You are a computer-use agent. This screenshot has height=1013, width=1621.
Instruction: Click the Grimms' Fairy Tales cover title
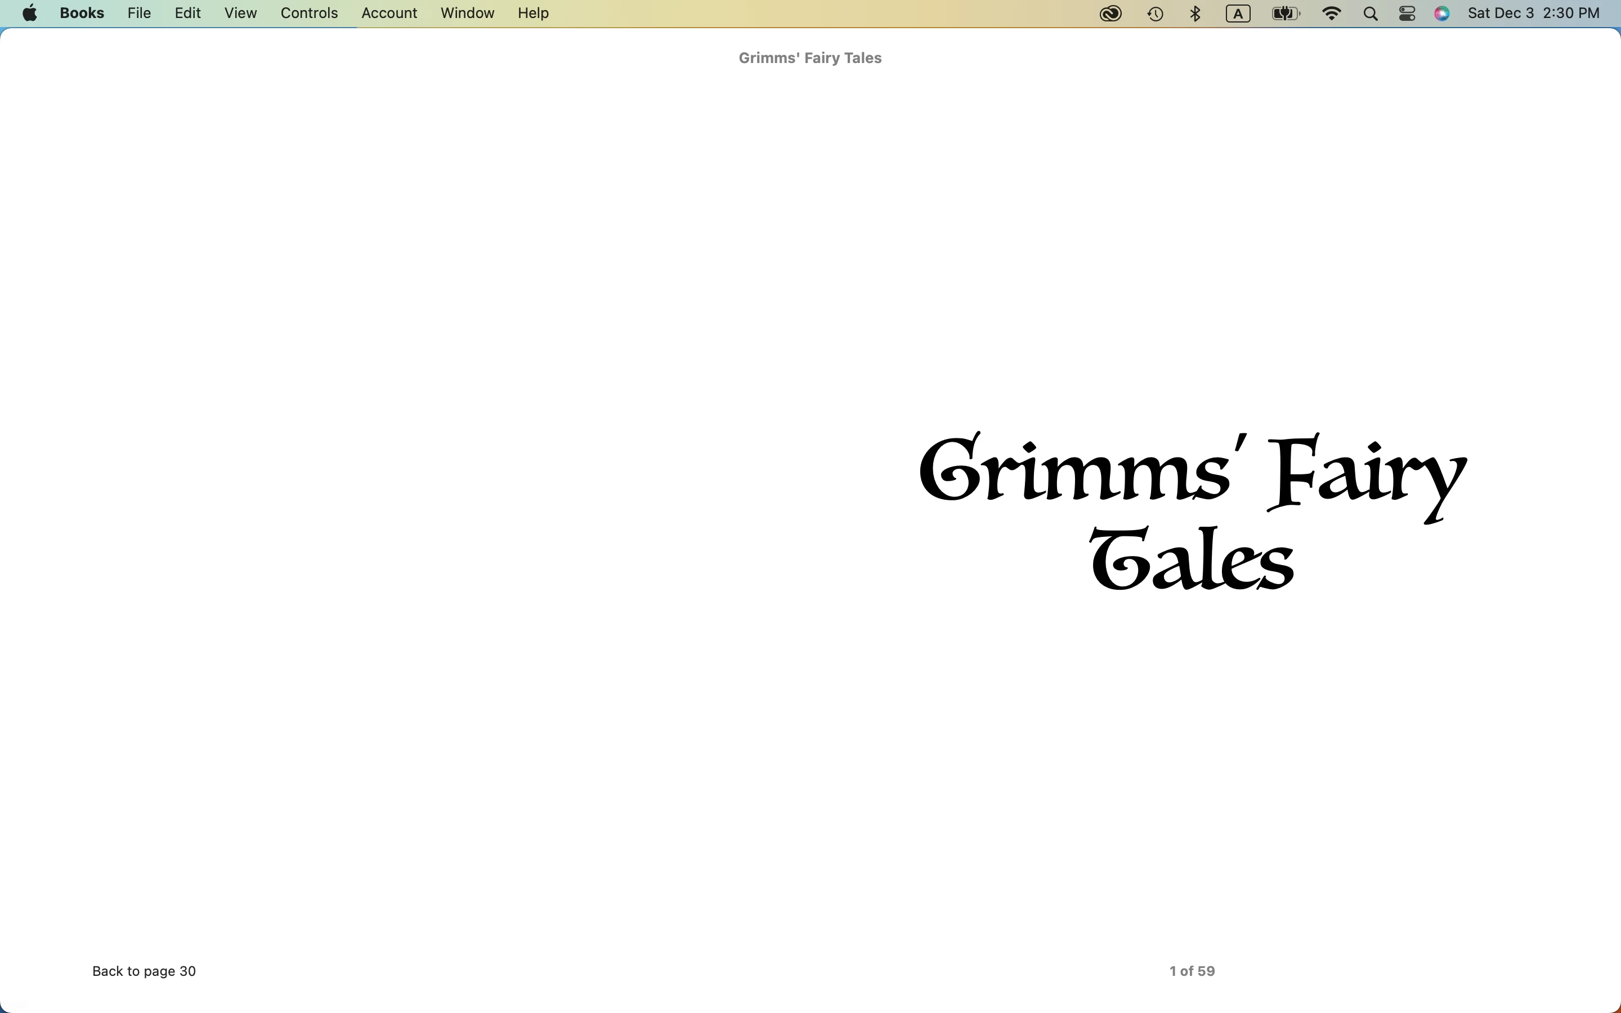click(x=1192, y=513)
